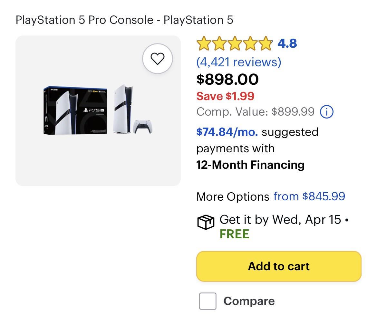Click the PS5 Pro box in product image
Viewport: 377px width, 324px height.
pyautogui.click(x=75, y=110)
